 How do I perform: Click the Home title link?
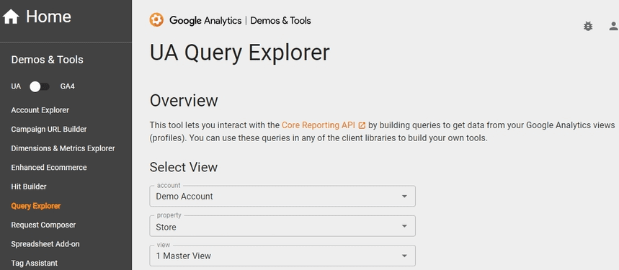coord(48,17)
